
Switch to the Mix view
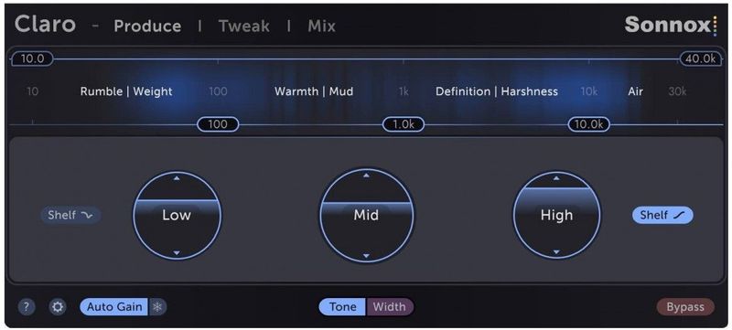tap(322, 27)
